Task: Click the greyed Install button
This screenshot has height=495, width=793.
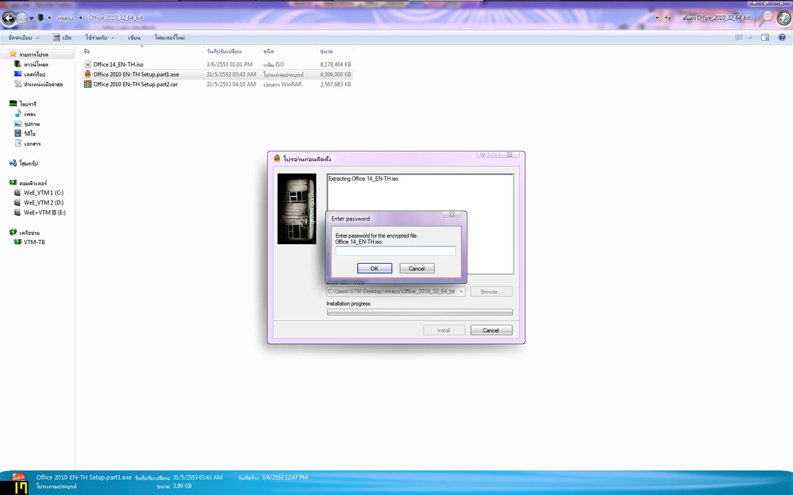Action: tap(444, 330)
